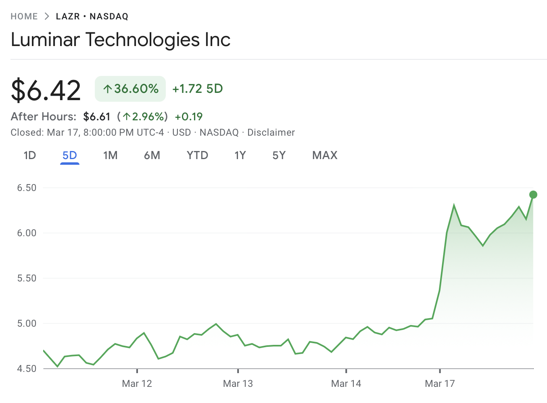547x403 pixels.
Task: Click the Mar 14 axis marker
Action: pyautogui.click(x=346, y=384)
